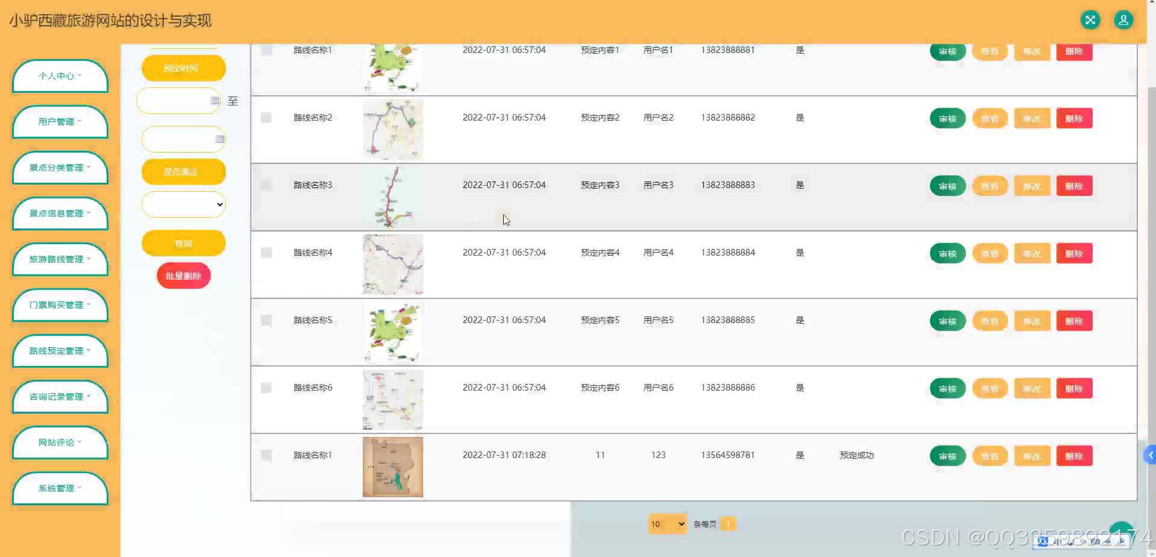Select checkbox for row 用户名1

266,50
